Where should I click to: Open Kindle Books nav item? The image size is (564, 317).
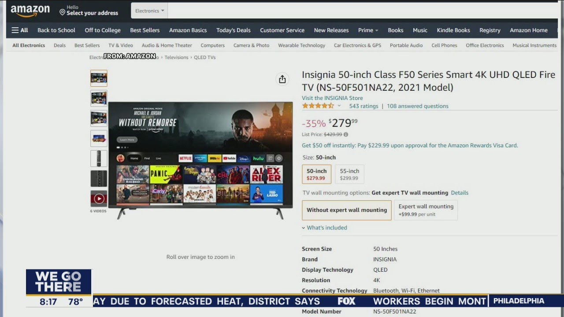tap(453, 30)
